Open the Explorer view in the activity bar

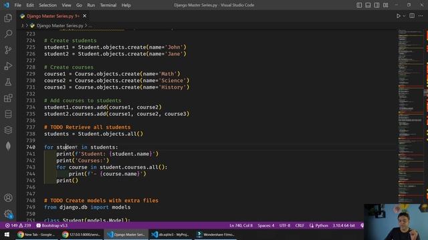click(8, 18)
